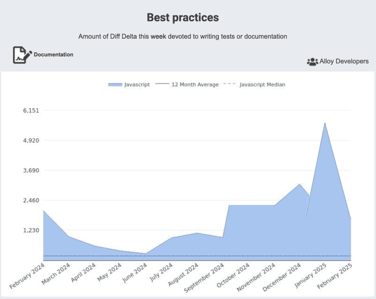Screen dimensions: 376x299
Task: Click the January 2025 peak on the chart
Action: [324, 123]
